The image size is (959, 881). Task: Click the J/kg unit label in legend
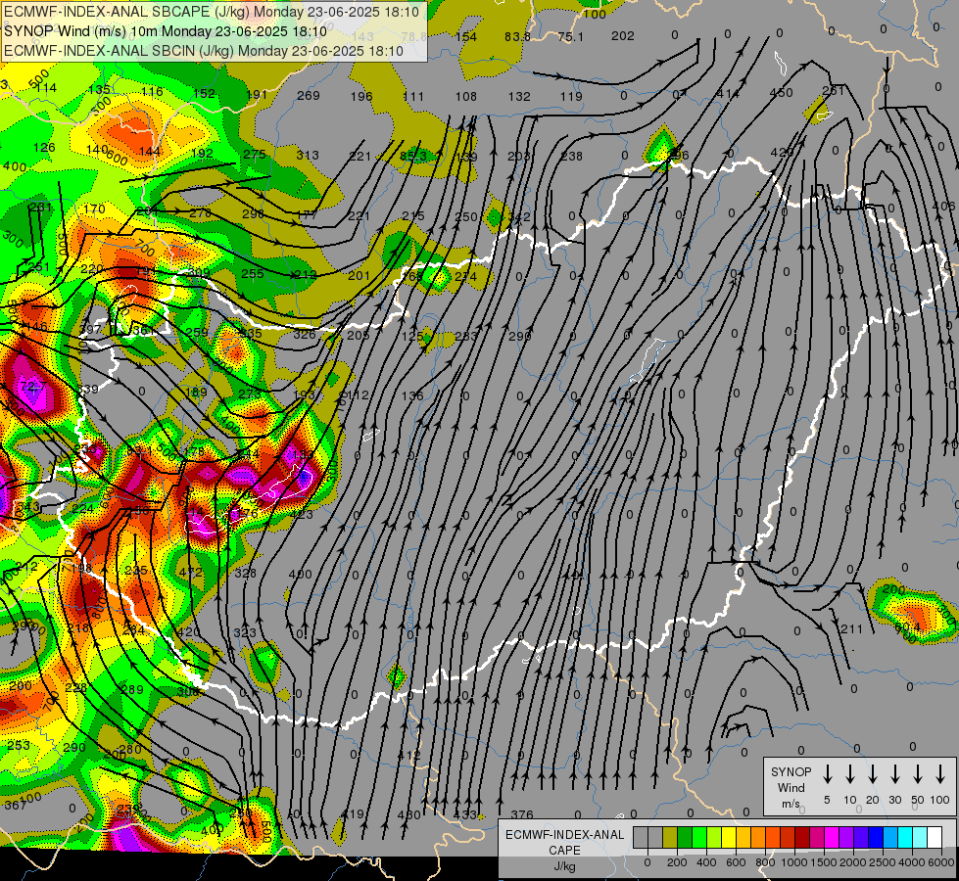coord(564,866)
